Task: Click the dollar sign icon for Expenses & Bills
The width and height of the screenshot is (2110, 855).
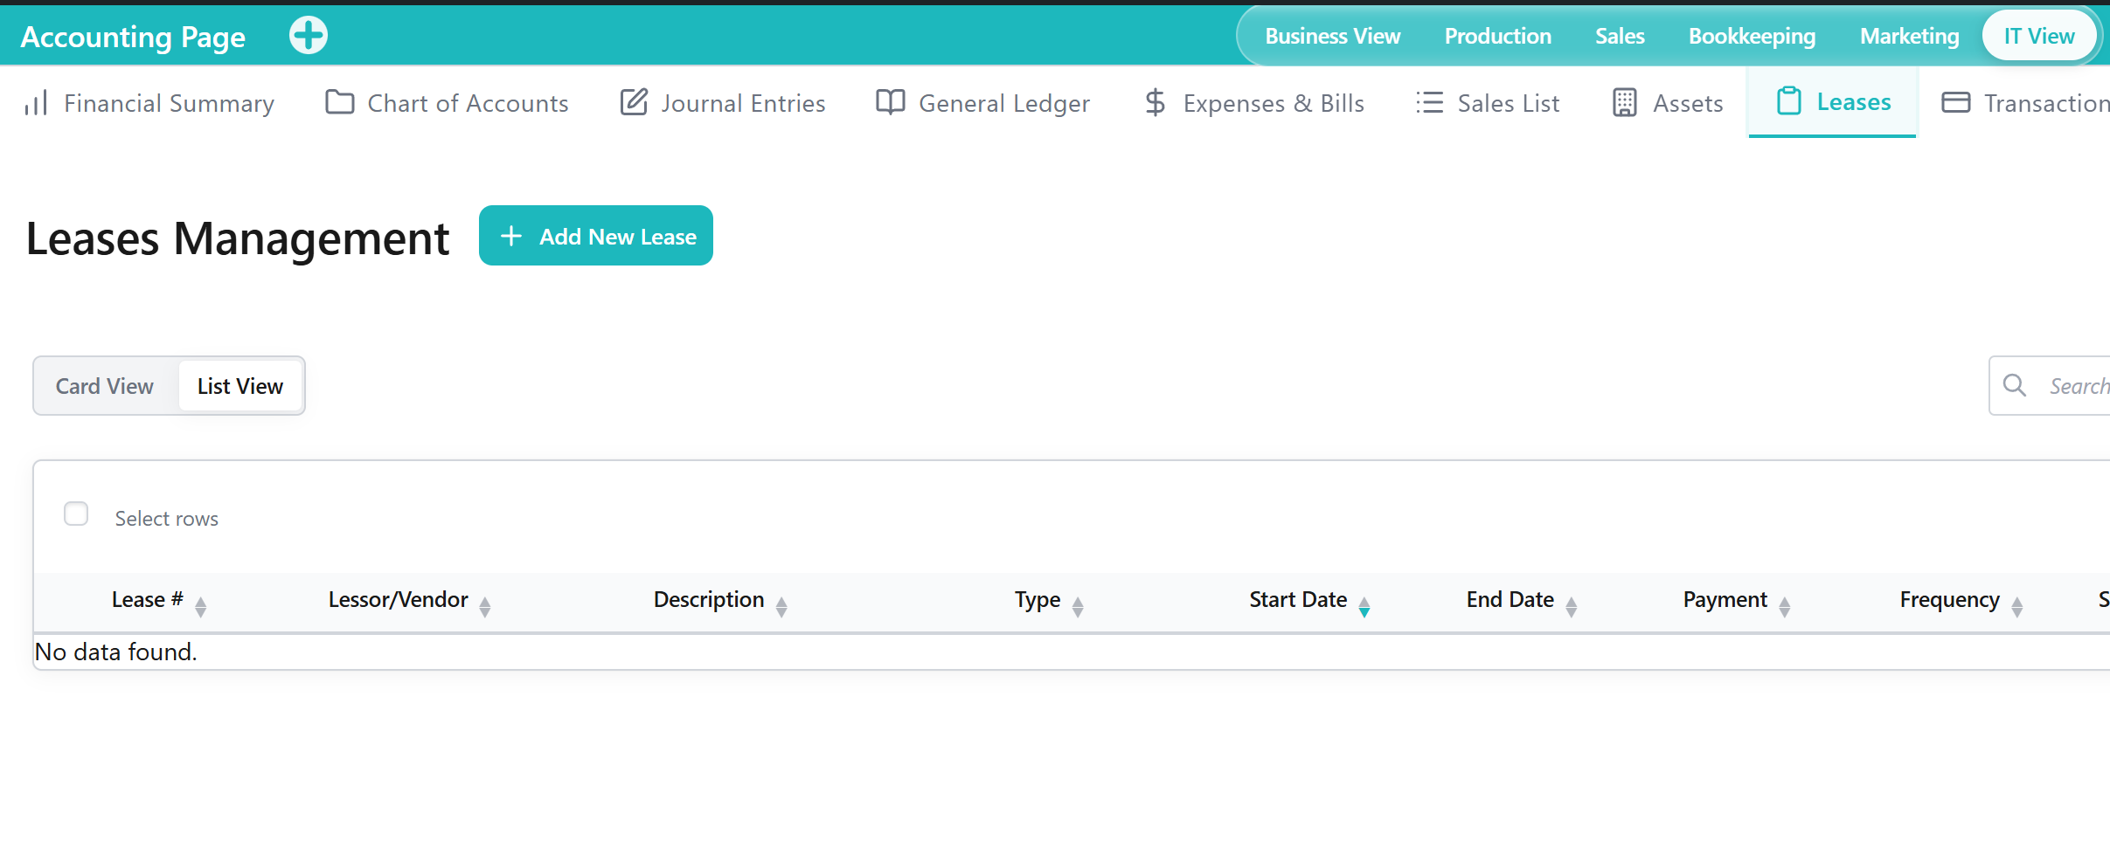Action: 1155,102
